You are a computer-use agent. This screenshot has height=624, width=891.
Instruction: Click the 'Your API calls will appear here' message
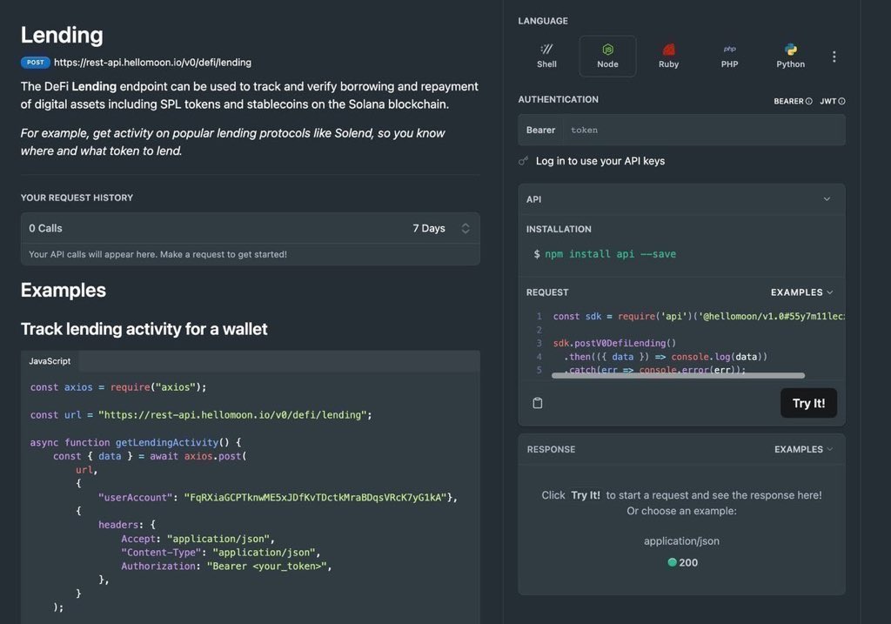(x=158, y=255)
